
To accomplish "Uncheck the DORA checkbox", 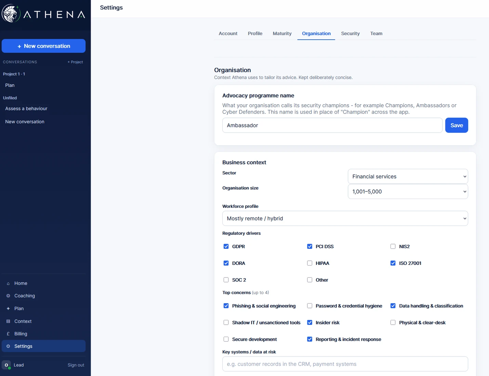I will [x=226, y=263].
